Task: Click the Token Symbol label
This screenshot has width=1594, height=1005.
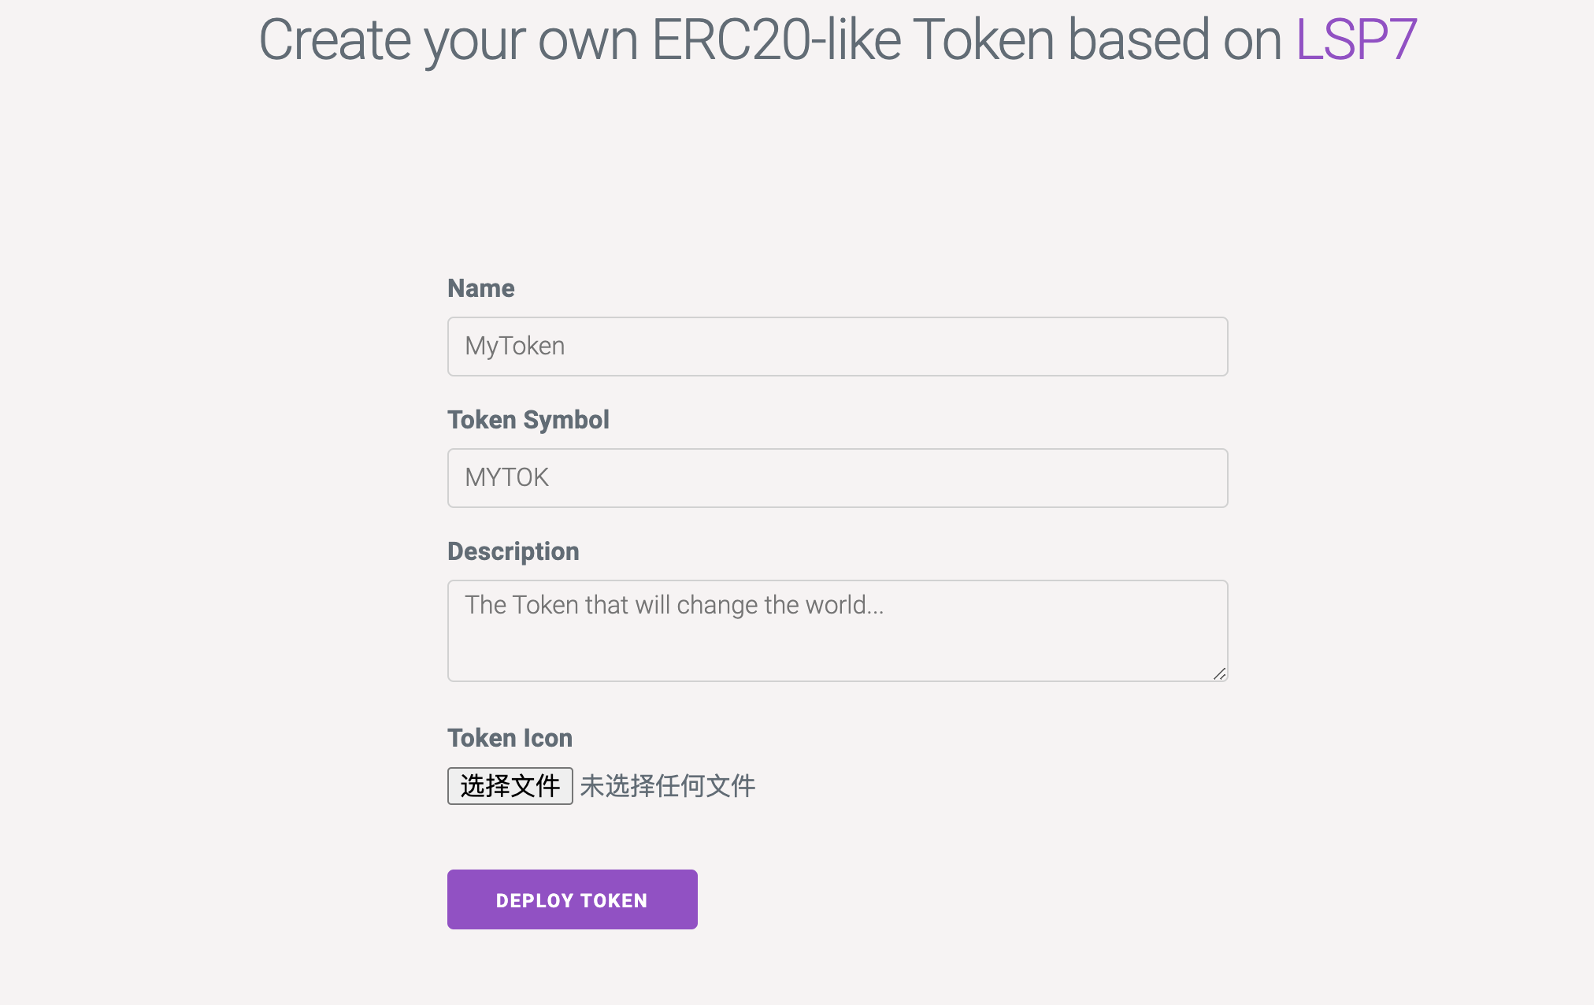Action: (x=528, y=420)
